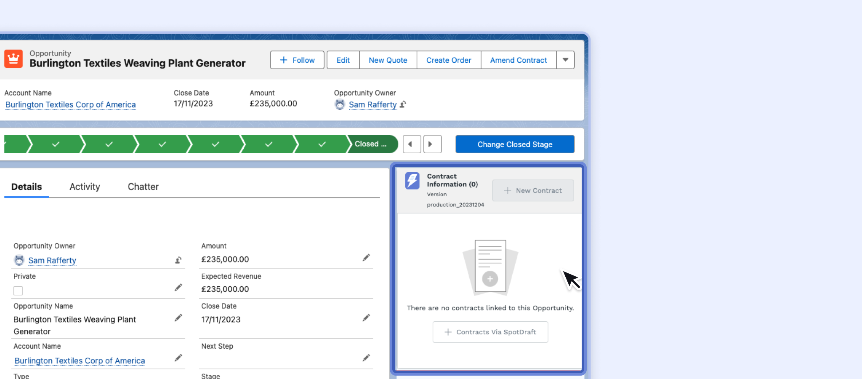The height and width of the screenshot is (379, 862).
Task: Click Change Closed Stage button
Action: click(x=515, y=144)
